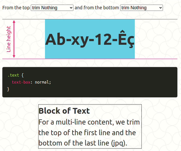Open the 'from the bottom' trim dropdown
Viewport: 181px width, 151px height.
point(141,8)
